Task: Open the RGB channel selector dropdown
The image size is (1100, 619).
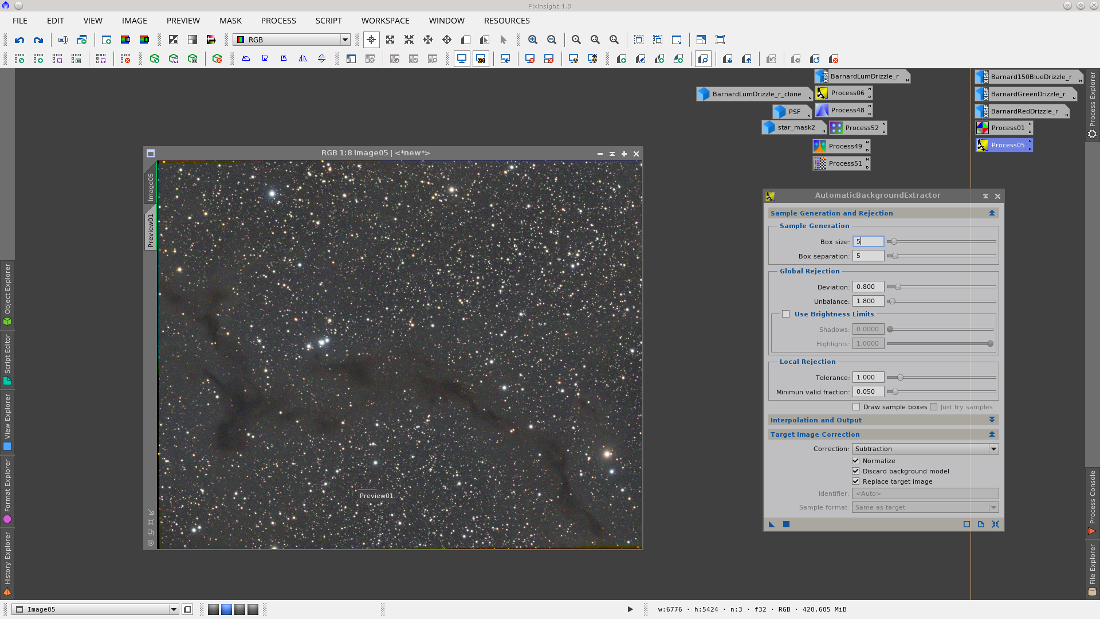Action: [x=292, y=40]
